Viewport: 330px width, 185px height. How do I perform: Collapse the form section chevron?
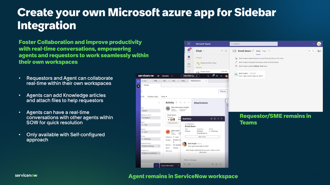tap(159, 103)
